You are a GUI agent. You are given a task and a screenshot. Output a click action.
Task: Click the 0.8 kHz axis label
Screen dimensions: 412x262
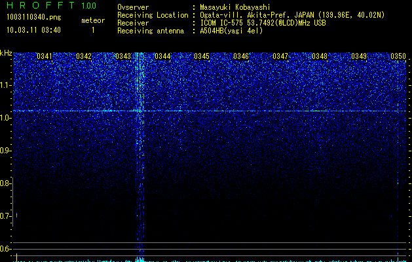5,183
